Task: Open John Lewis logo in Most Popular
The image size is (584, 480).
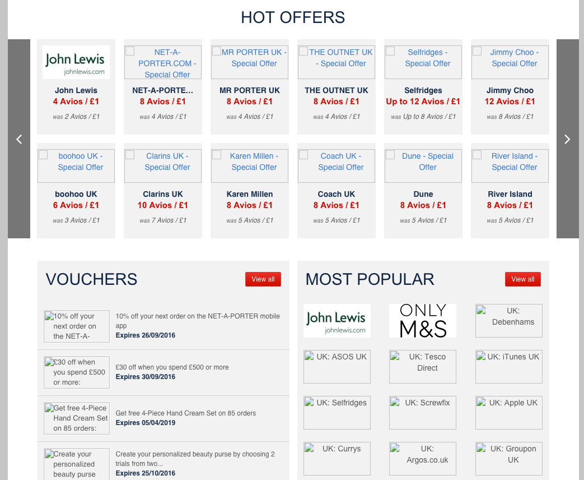Action: pos(337,321)
